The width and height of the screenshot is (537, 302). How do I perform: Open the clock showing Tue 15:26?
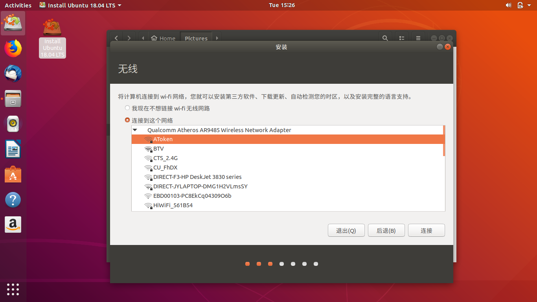[282, 5]
